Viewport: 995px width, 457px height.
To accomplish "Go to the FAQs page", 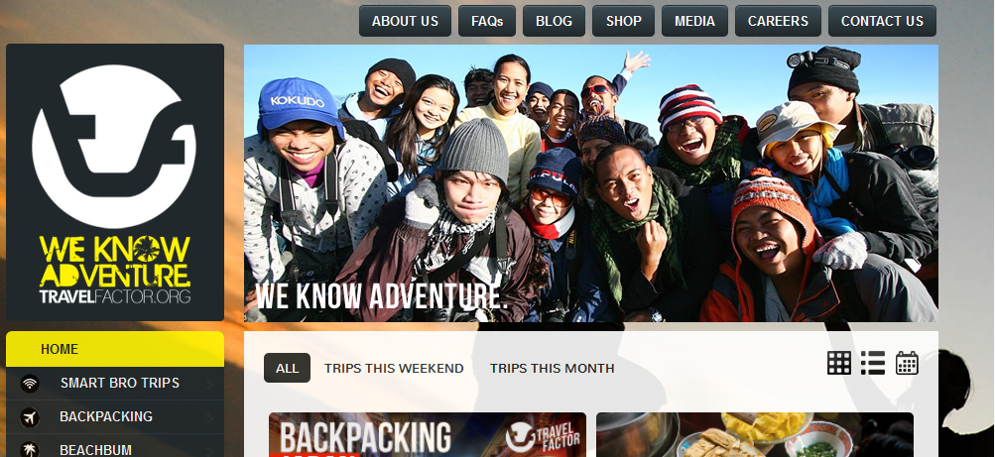I will pos(487,21).
